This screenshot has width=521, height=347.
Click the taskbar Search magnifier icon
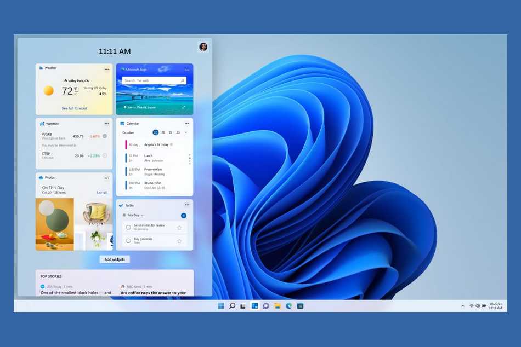click(x=232, y=306)
